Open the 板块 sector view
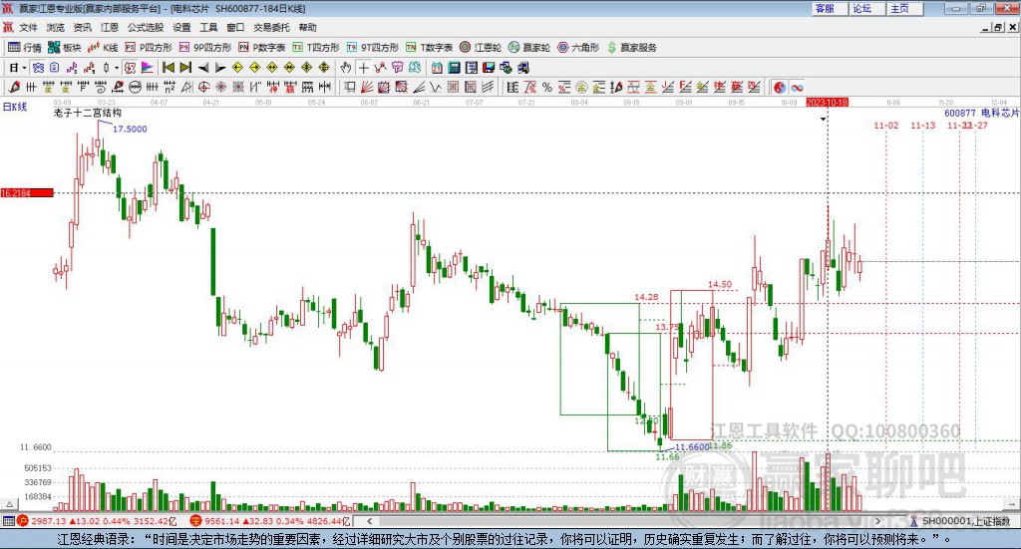The height and width of the screenshot is (549, 1021). coord(64,48)
